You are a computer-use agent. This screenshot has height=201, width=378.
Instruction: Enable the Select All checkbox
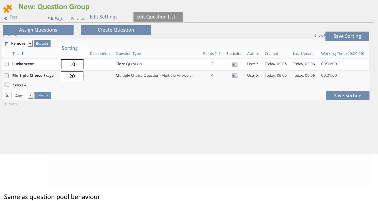[x=7, y=85]
